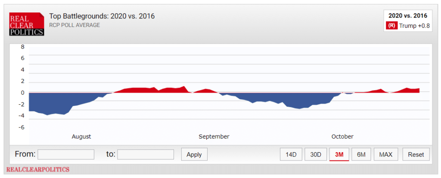The height and width of the screenshot is (178, 441).
Task: Click the August axis label
Action: pyautogui.click(x=81, y=136)
